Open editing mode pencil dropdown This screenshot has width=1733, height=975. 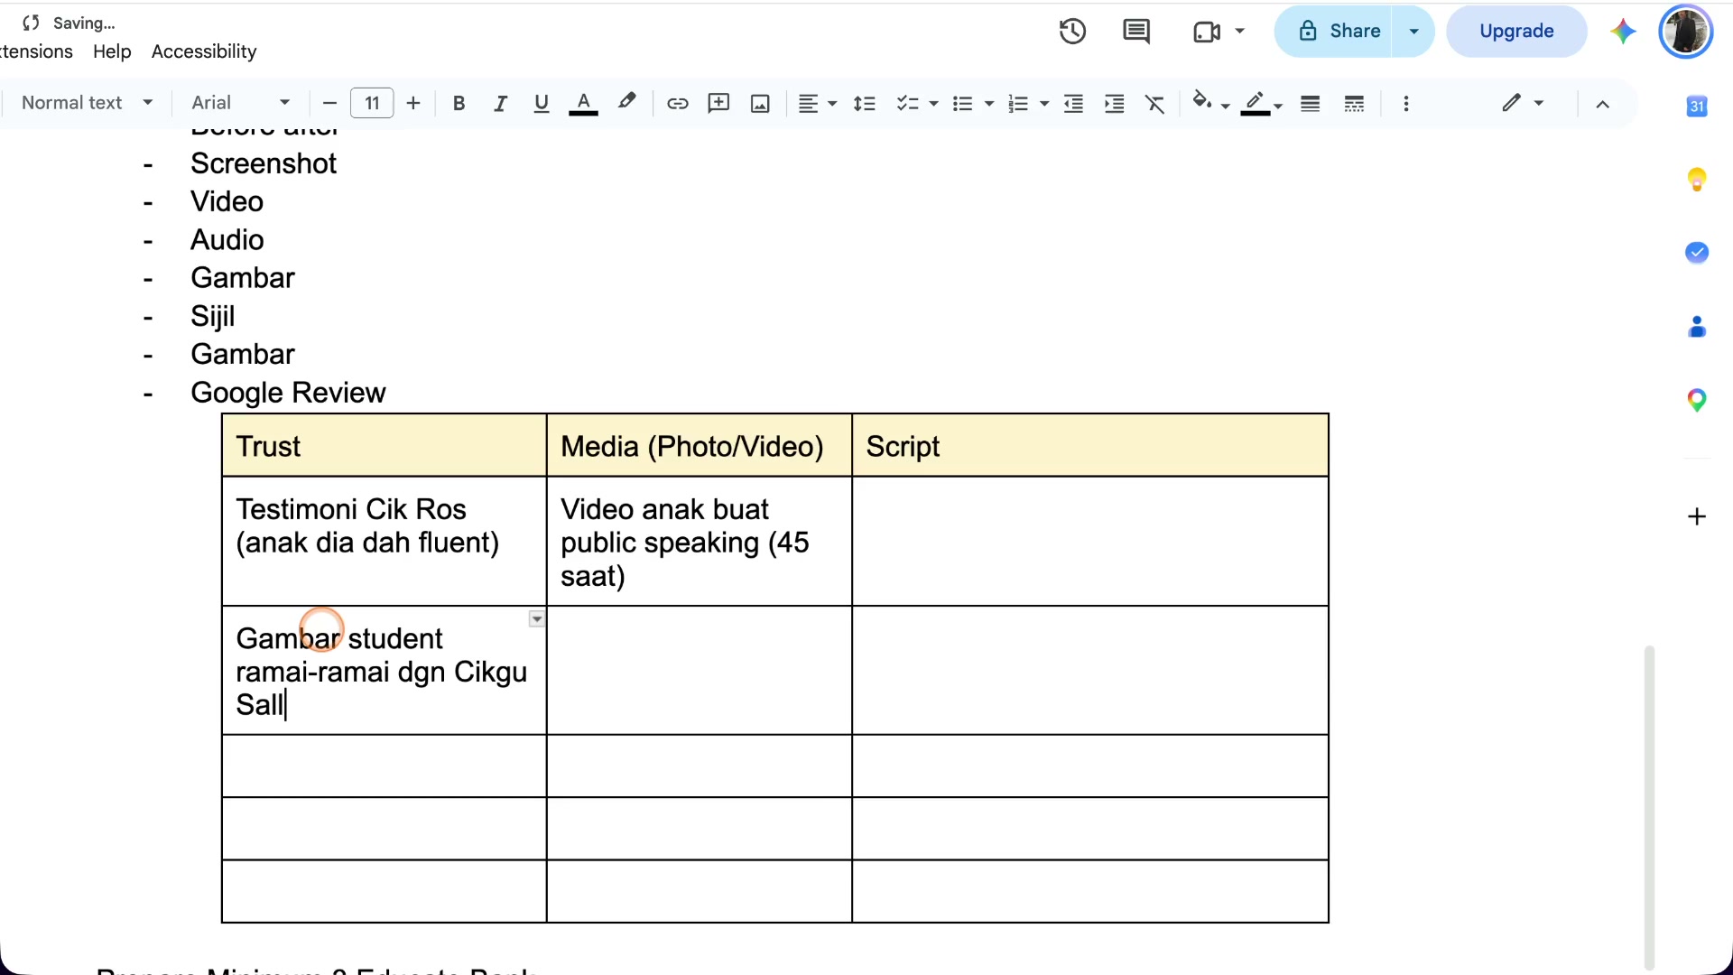tap(1523, 103)
